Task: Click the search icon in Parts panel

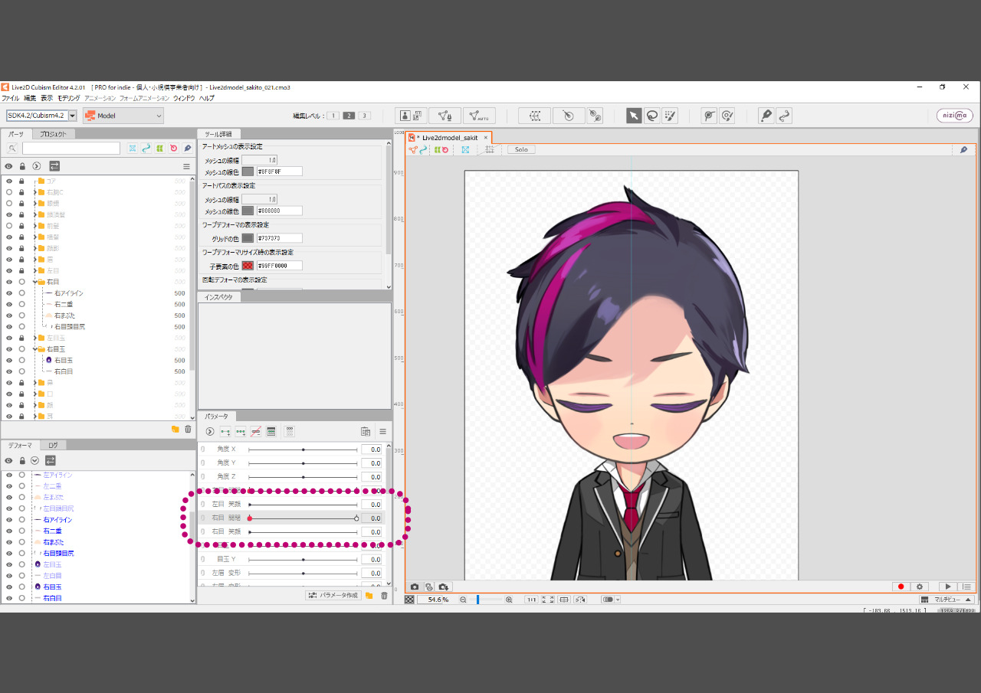Action: [12, 149]
